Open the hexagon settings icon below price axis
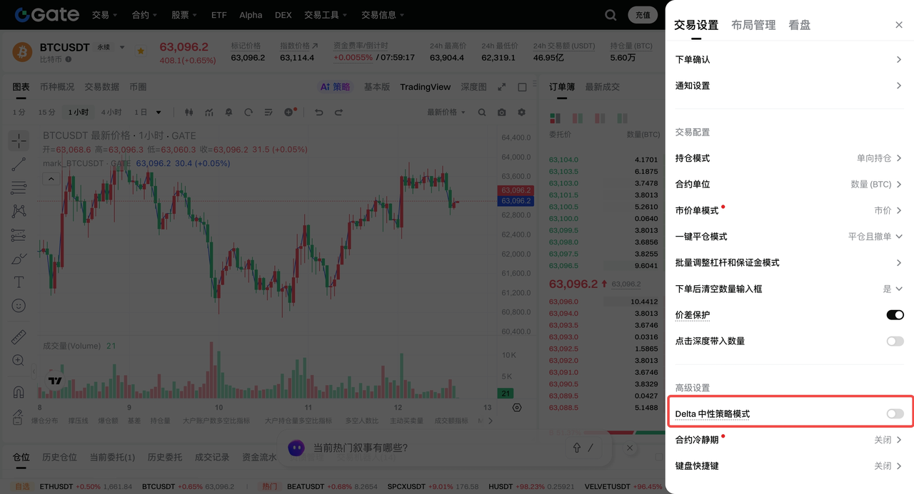Viewport: 914px width, 494px height. [x=517, y=407]
